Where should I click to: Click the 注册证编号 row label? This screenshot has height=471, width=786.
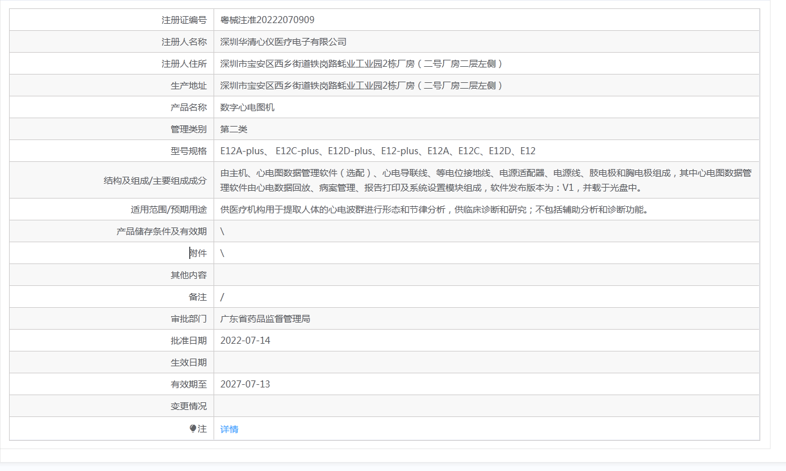point(184,20)
